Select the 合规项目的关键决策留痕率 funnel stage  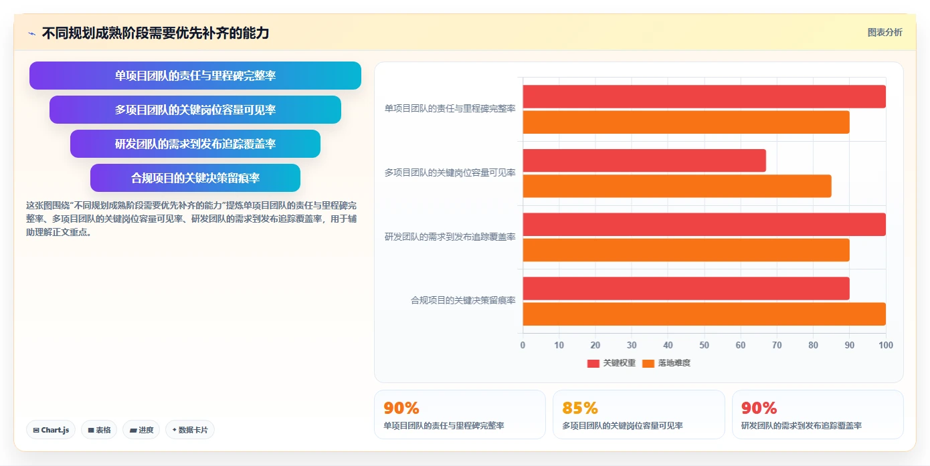(x=195, y=178)
